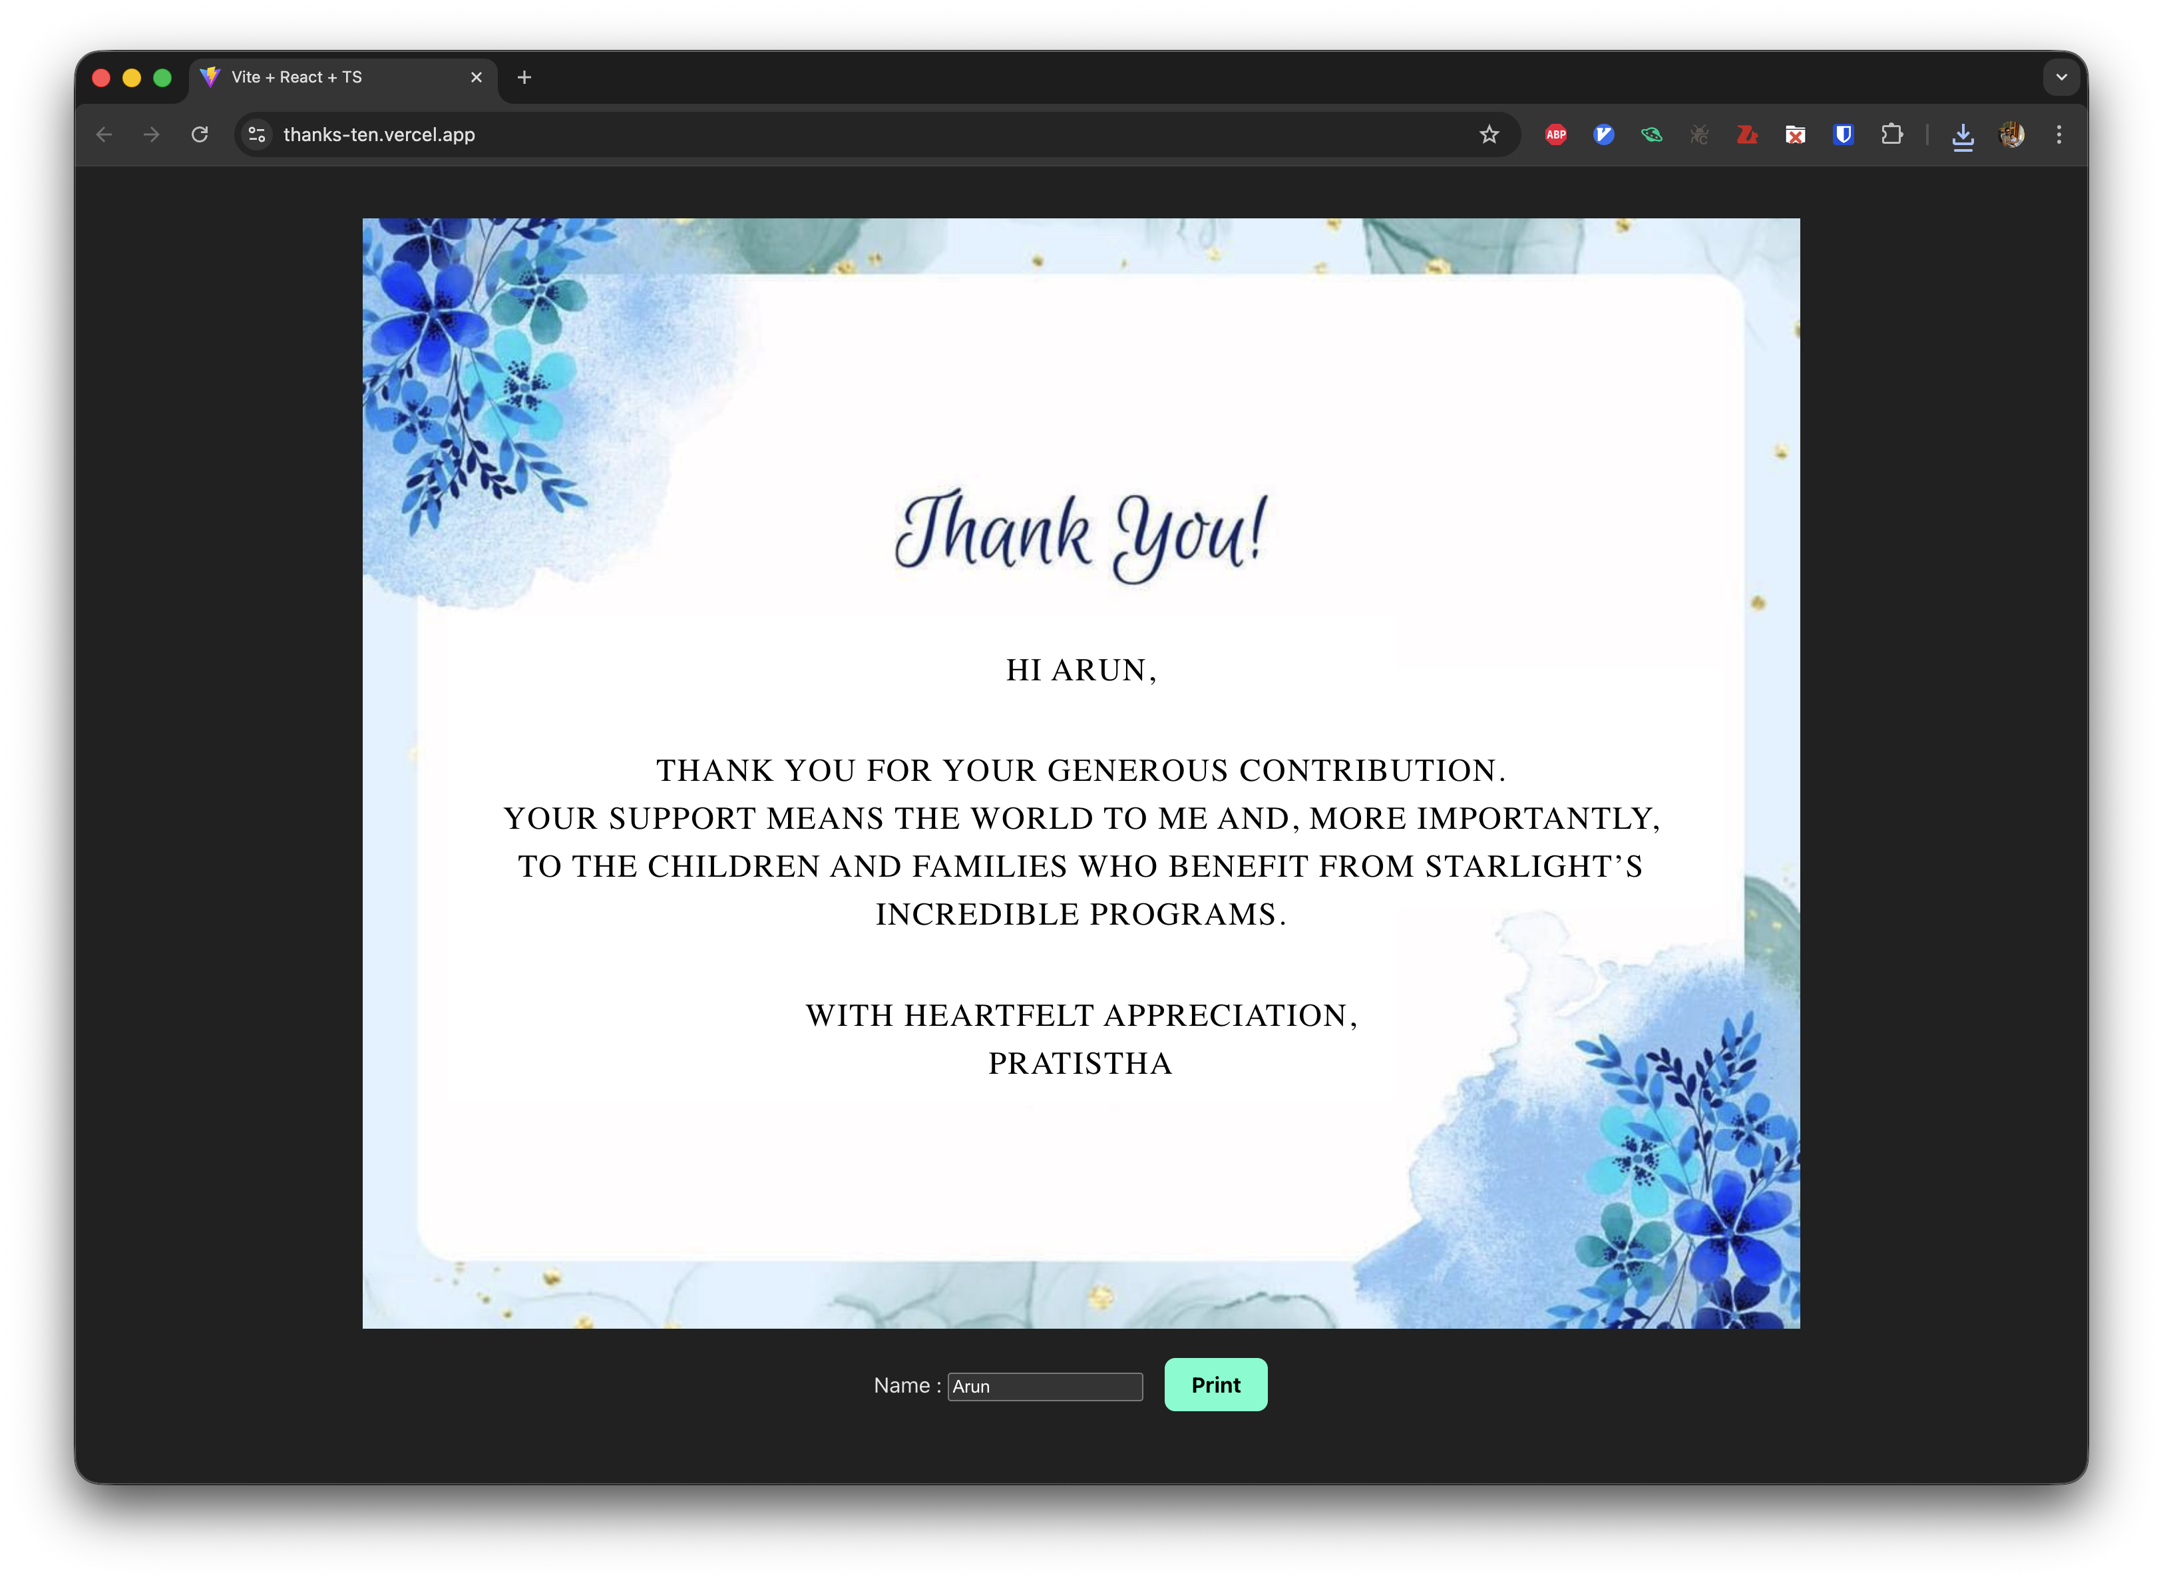Click the gray bug extension icon
2163x1583 pixels.
[x=1699, y=135]
